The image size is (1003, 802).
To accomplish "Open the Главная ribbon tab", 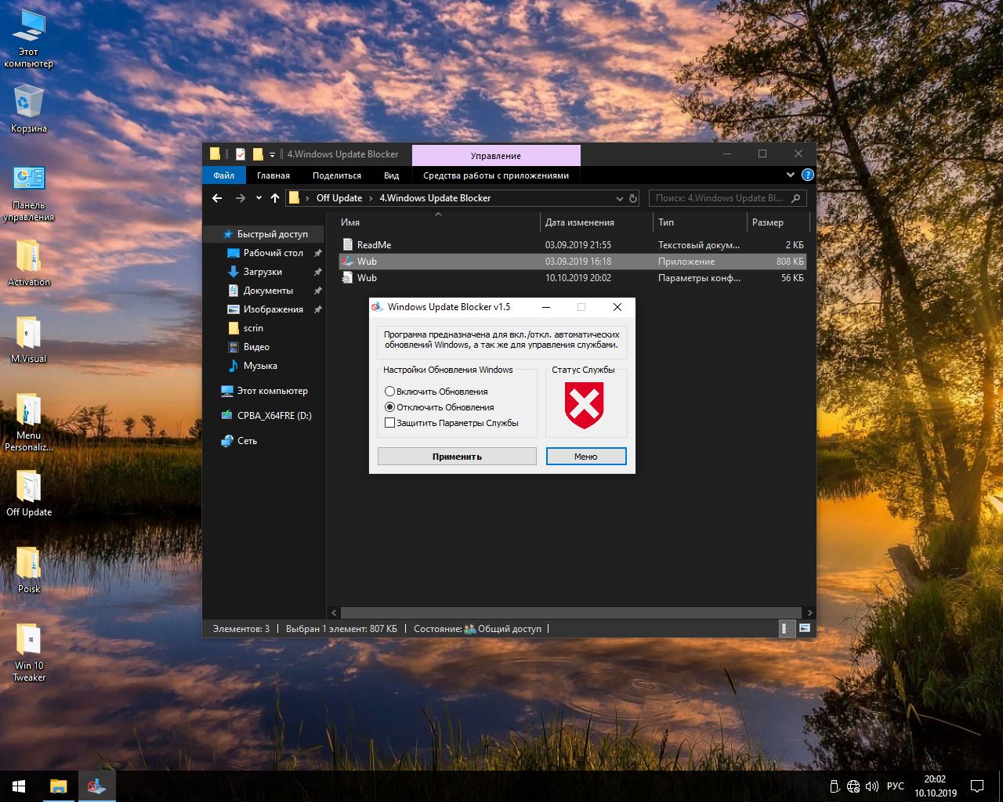I will 273,175.
